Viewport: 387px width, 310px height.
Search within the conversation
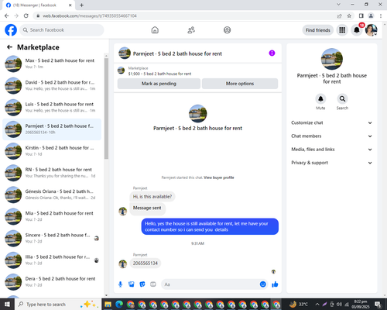[342, 99]
